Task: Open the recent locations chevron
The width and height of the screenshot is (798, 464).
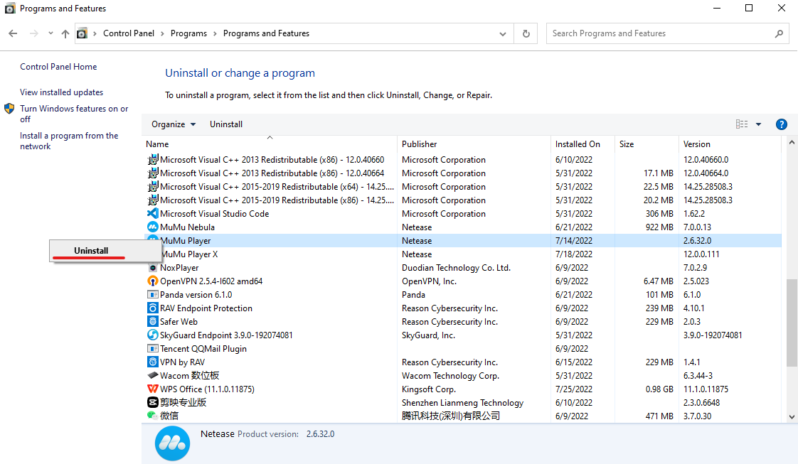Action: coord(50,33)
